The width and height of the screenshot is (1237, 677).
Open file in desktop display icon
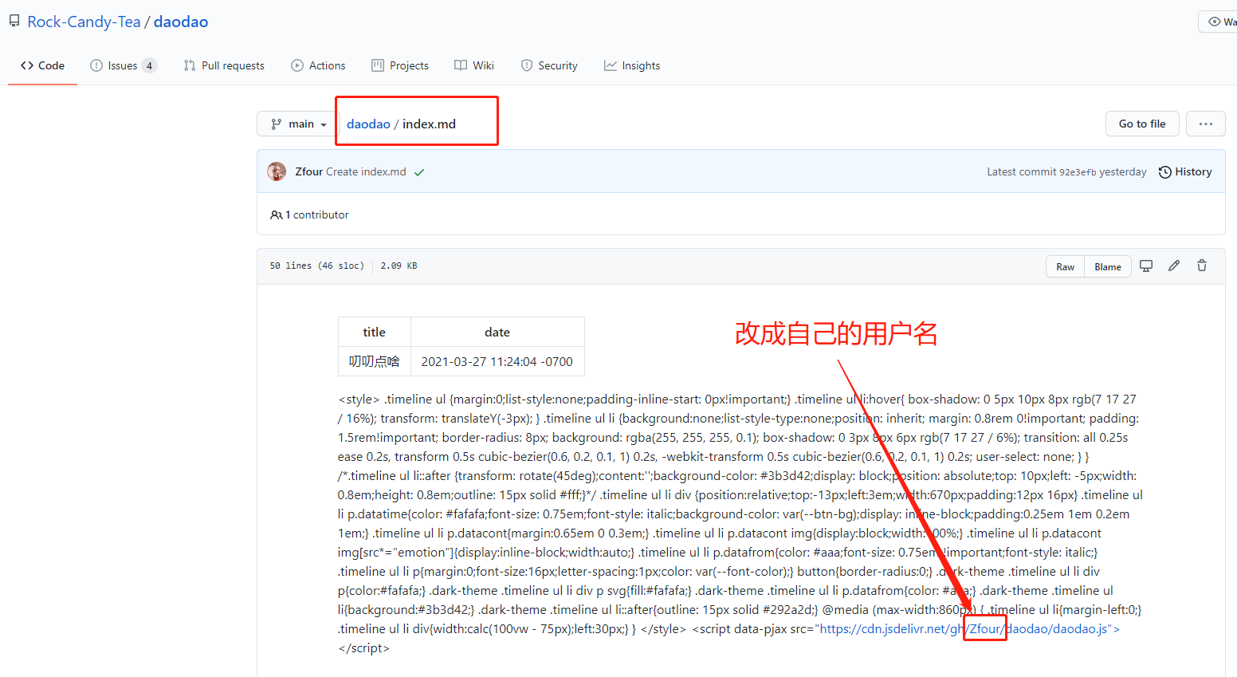pyautogui.click(x=1146, y=266)
